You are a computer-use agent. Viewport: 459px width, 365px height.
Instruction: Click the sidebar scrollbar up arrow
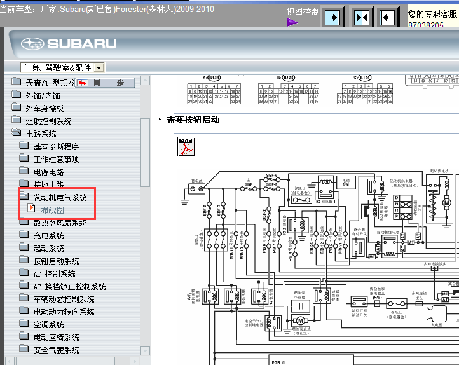[145, 81]
